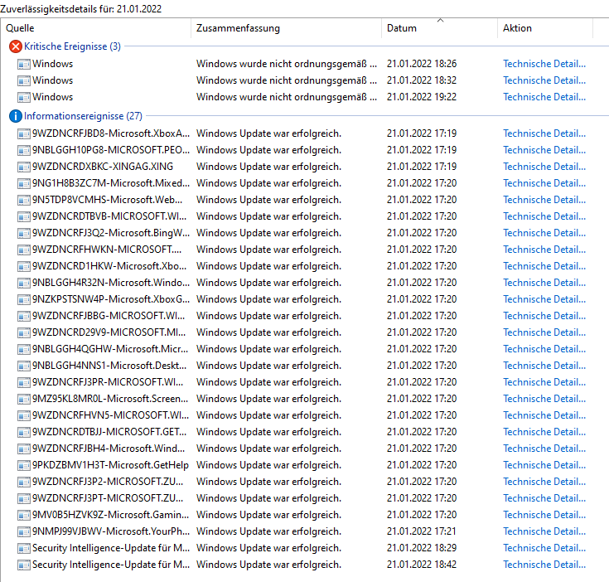This screenshot has height=582, width=609.
Task: Select the 9WZDNCRFJBH4-Microsoft.Wind source entry
Action: tap(109, 449)
